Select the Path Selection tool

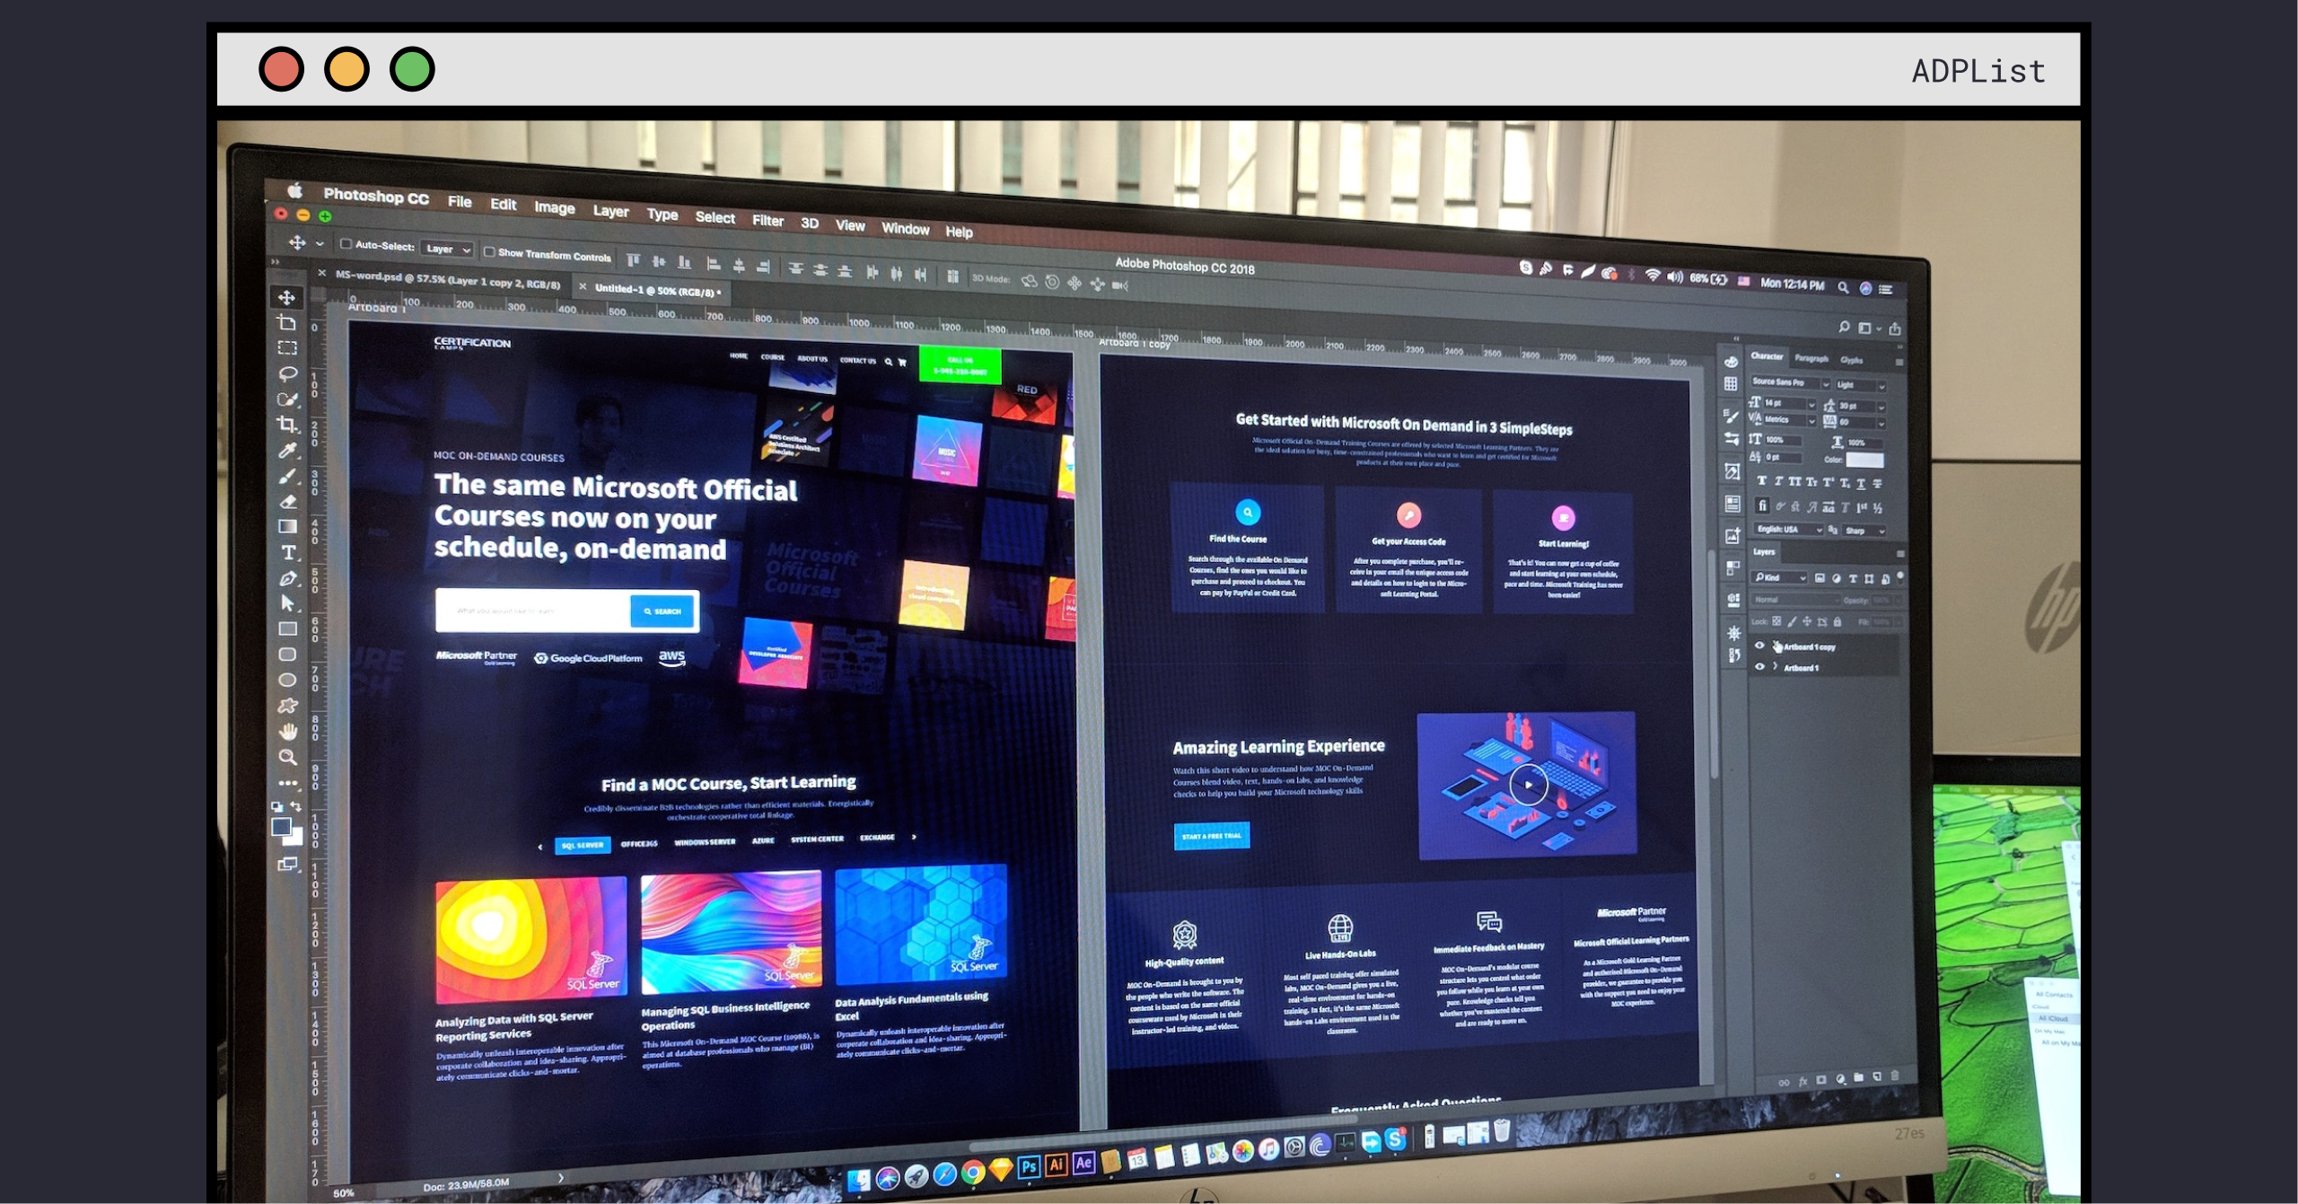(287, 603)
